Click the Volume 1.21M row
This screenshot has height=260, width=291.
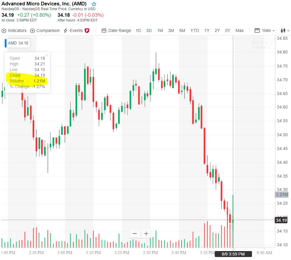[27, 81]
